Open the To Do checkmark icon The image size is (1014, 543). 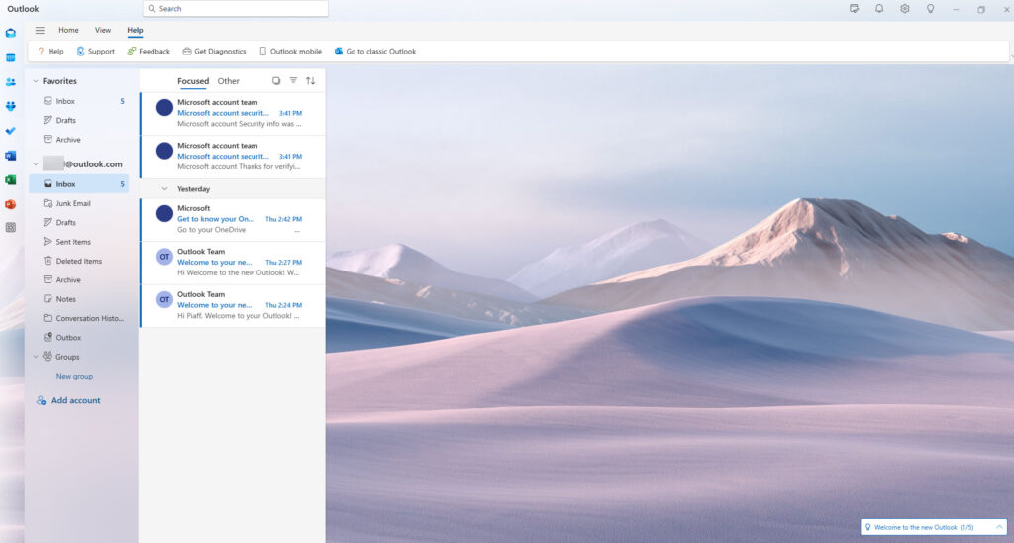(x=10, y=131)
